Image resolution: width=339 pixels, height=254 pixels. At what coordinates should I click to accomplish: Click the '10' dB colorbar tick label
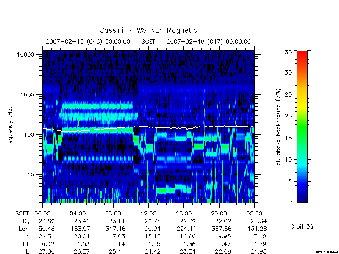click(288, 160)
